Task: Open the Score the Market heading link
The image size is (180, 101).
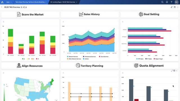Action: click(33, 15)
